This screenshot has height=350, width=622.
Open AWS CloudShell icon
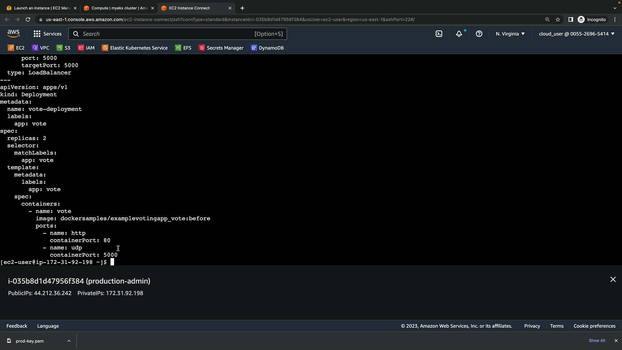click(x=439, y=34)
